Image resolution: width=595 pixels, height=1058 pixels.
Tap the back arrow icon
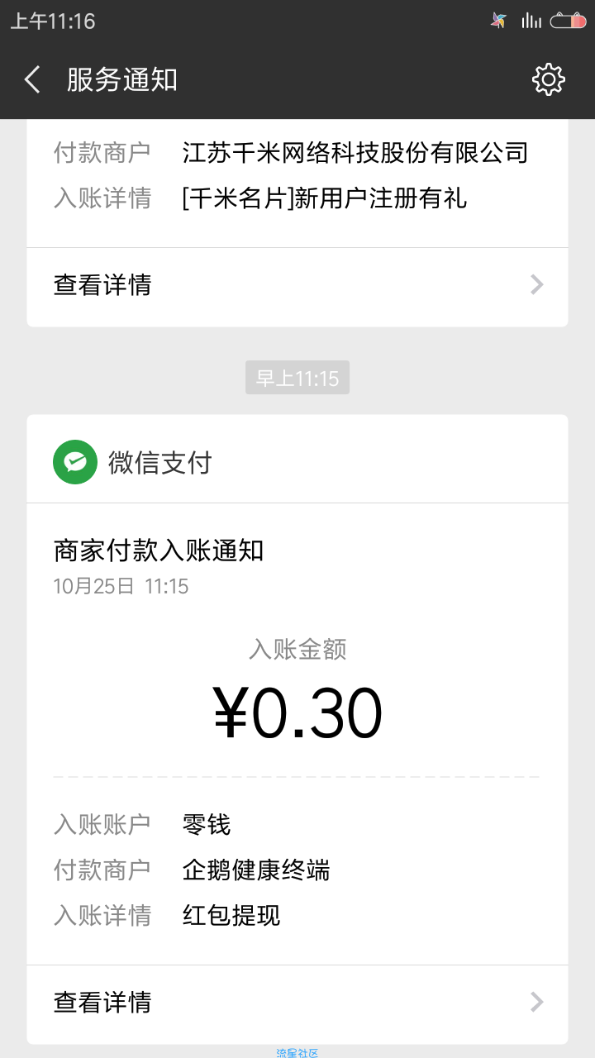tap(32, 80)
